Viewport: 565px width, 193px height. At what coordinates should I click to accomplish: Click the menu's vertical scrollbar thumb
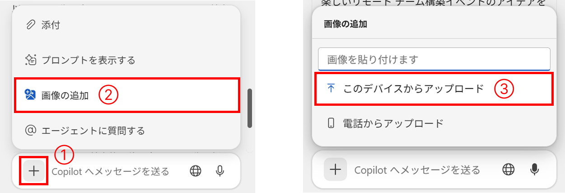point(250,108)
